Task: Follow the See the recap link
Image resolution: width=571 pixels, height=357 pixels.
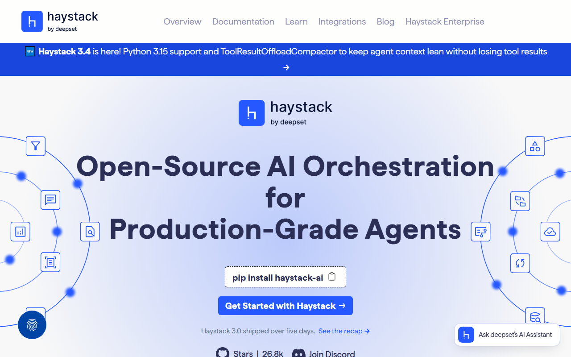Action: (x=344, y=331)
